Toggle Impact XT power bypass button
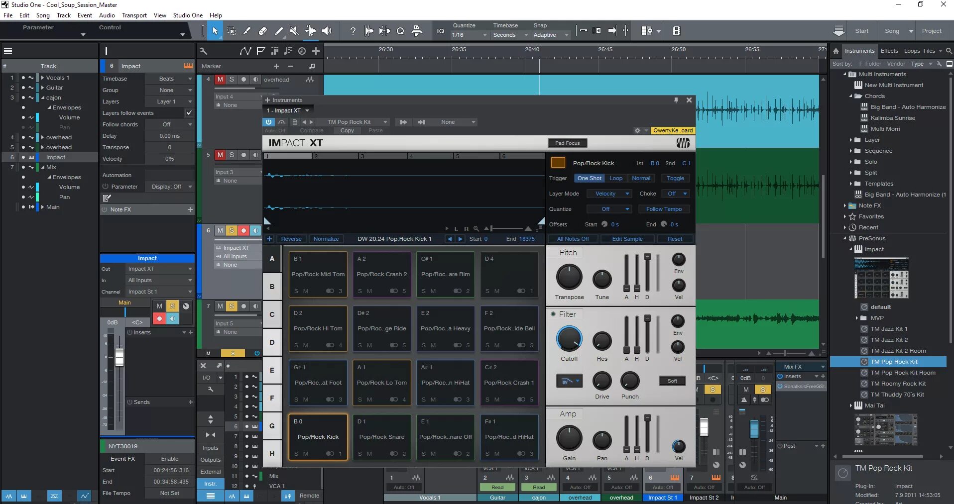Image resolution: width=954 pixels, height=504 pixels. (x=269, y=122)
